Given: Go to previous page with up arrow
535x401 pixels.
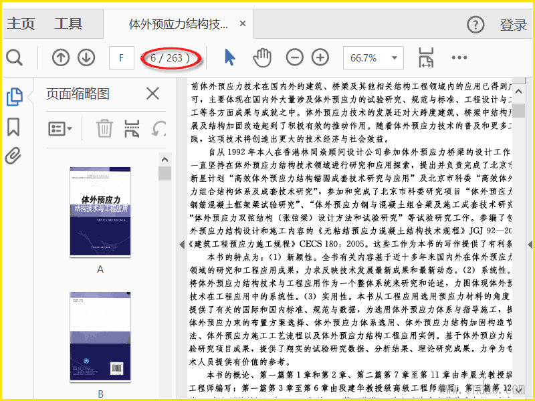Looking at the screenshot, I should 61,57.
